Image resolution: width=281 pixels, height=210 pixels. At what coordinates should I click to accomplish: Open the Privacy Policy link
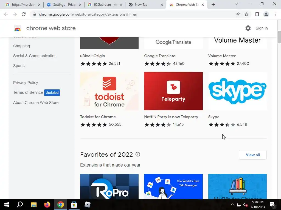click(26, 83)
